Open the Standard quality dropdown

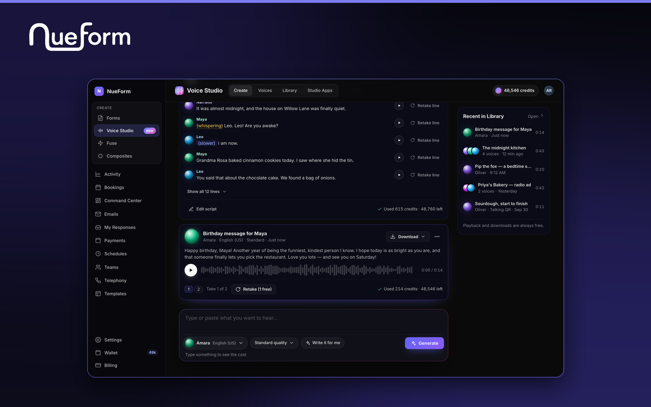[274, 343]
